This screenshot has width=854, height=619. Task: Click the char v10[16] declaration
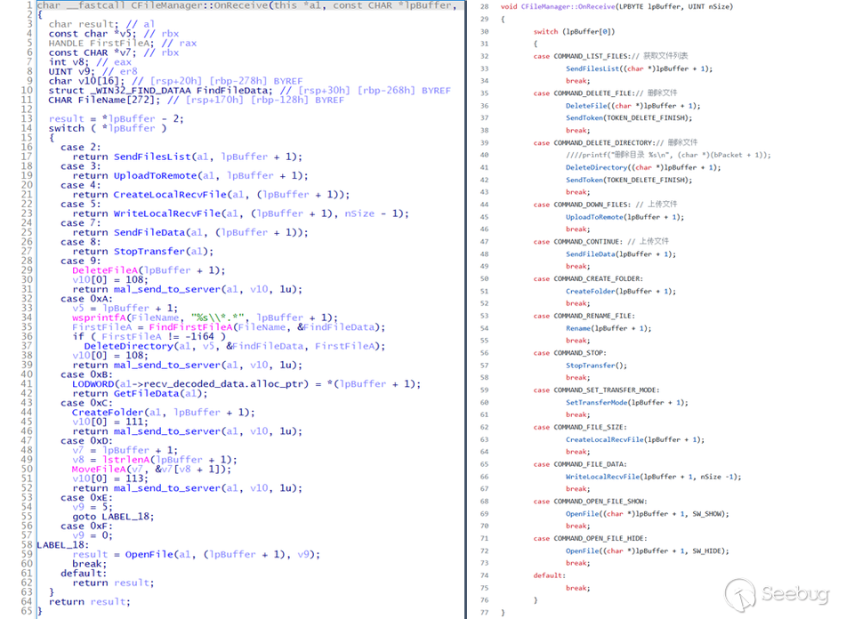coord(87,81)
